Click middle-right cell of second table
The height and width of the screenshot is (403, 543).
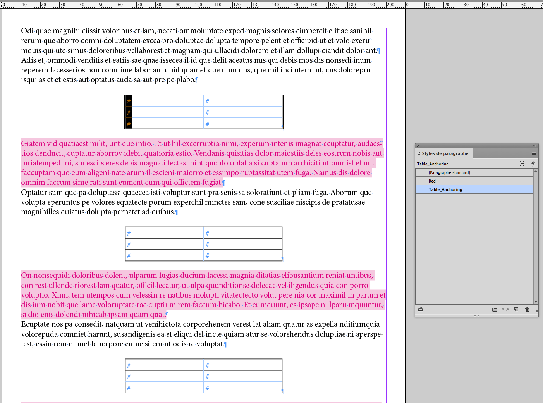[x=243, y=244]
